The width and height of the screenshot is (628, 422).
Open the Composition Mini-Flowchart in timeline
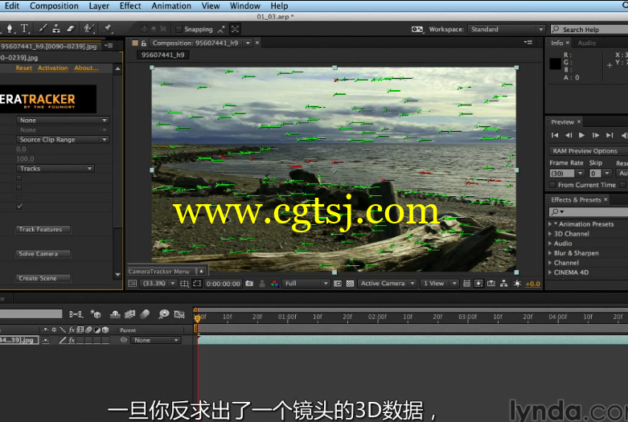(76, 314)
